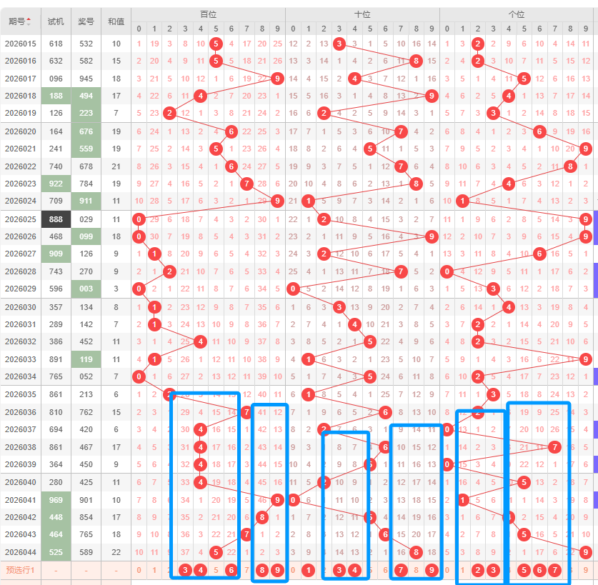The height and width of the screenshot is (585, 598).
Task: Click red ball 7 in 个位 row 2026038
Action: click(x=554, y=446)
